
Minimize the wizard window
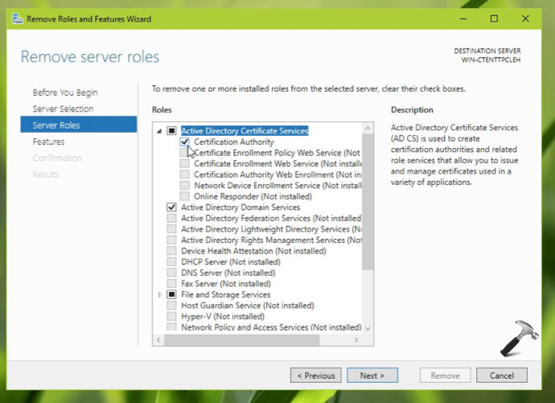tap(463, 19)
